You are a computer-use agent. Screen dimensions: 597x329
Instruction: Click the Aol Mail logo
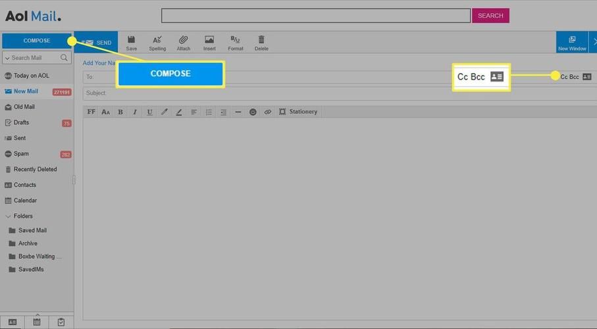point(33,16)
